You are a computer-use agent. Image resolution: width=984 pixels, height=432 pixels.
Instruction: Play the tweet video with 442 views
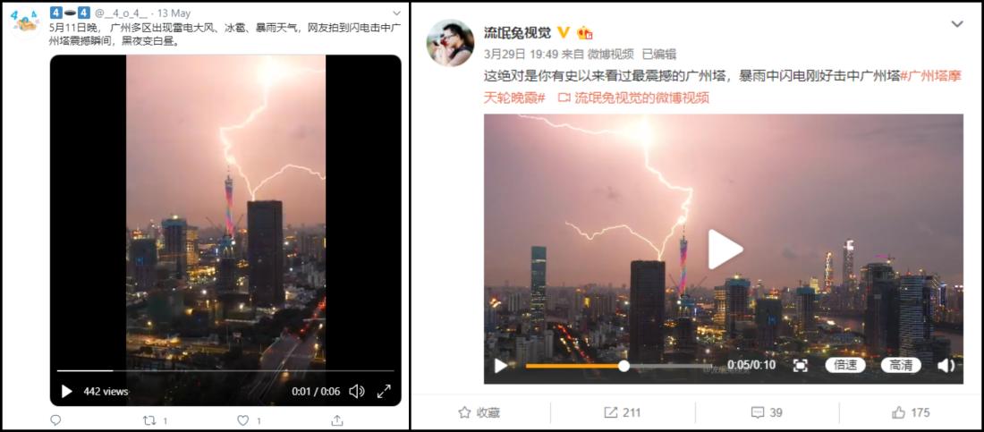tap(66, 391)
